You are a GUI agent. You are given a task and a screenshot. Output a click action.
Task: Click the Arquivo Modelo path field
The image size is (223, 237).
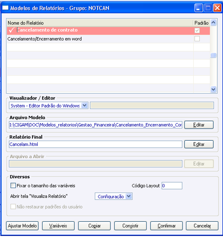[x=96, y=125]
